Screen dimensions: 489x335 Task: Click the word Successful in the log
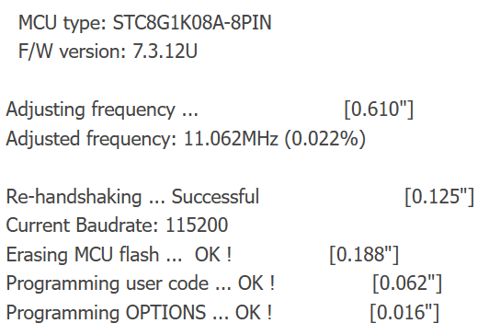point(215,197)
